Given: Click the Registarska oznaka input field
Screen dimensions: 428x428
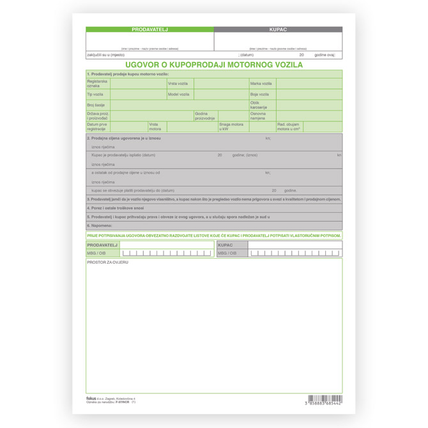Looking at the screenshot, I should coord(138,84).
